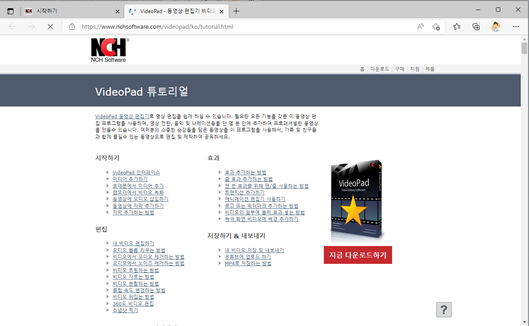This screenshot has width=529, height=326.
Task: Open 캠코더에서 비디오 녹화 link
Action: point(138,192)
